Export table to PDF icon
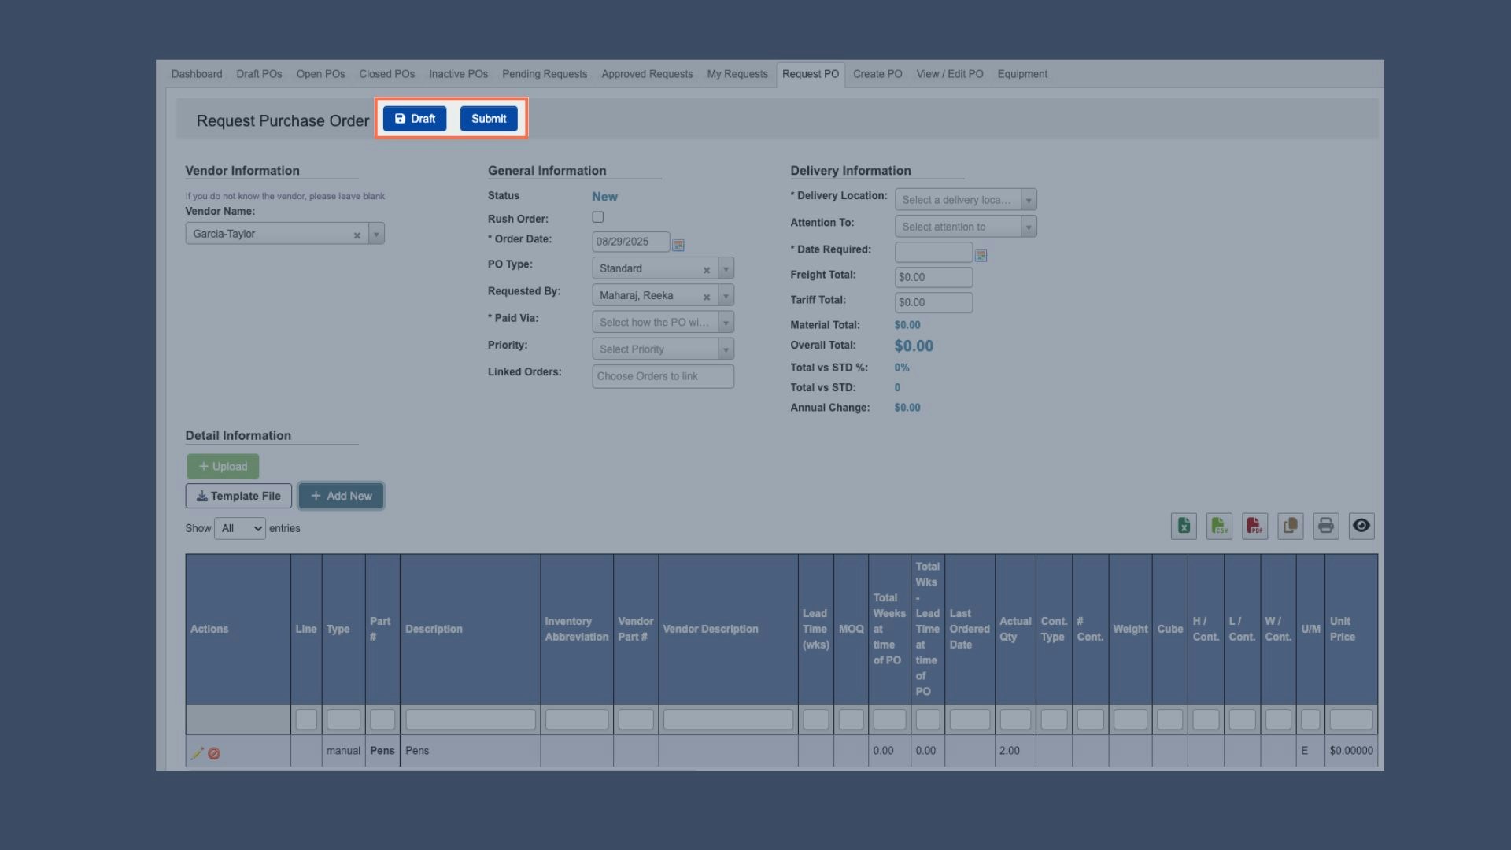1511x850 pixels. (1254, 526)
